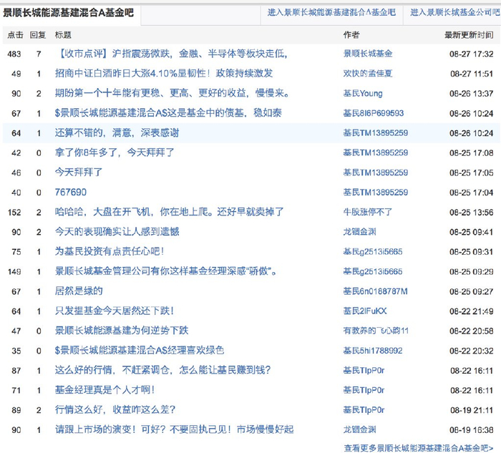This screenshot has height=453, width=501.
Task: Open the 【收市点评】沪指震荡微跌 post
Action: 171,54
